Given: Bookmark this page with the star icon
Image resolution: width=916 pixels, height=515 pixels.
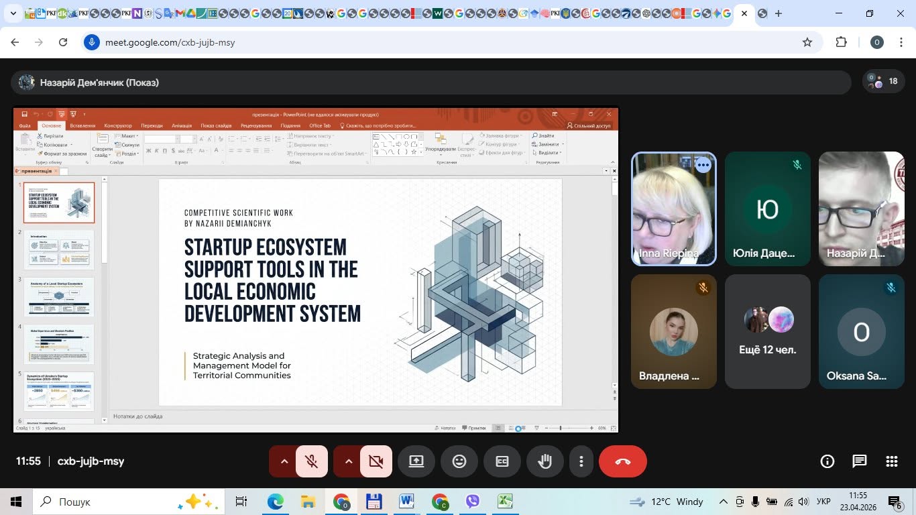Looking at the screenshot, I should pyautogui.click(x=807, y=42).
